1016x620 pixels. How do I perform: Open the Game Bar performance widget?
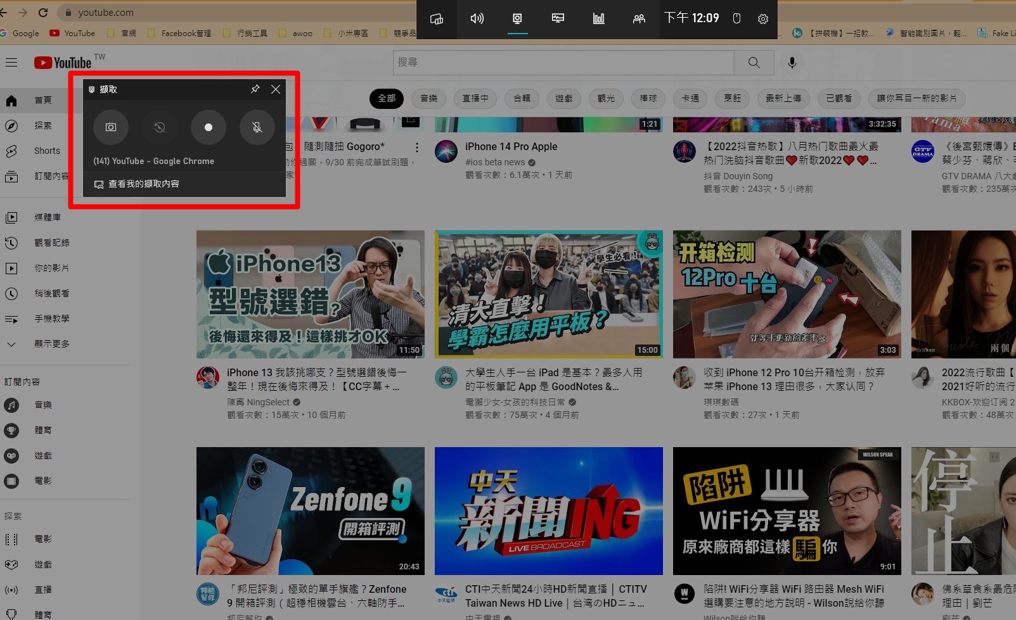pos(558,19)
